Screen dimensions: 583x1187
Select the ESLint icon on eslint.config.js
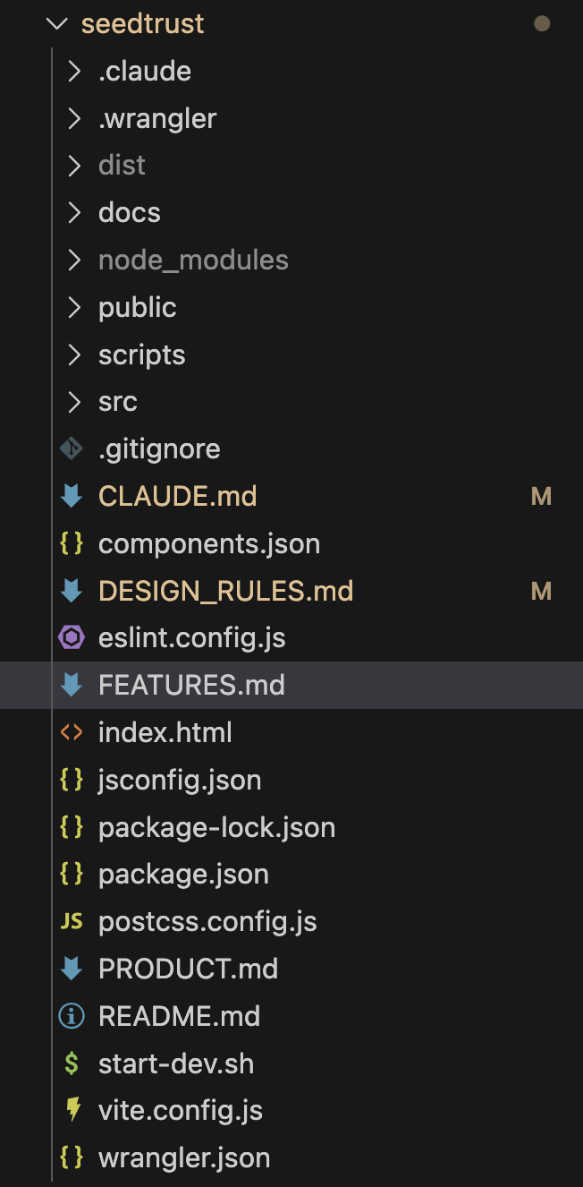72,637
